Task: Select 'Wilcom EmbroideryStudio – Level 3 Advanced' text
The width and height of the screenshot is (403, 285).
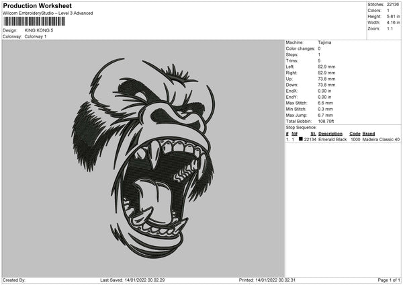Action: 48,13
